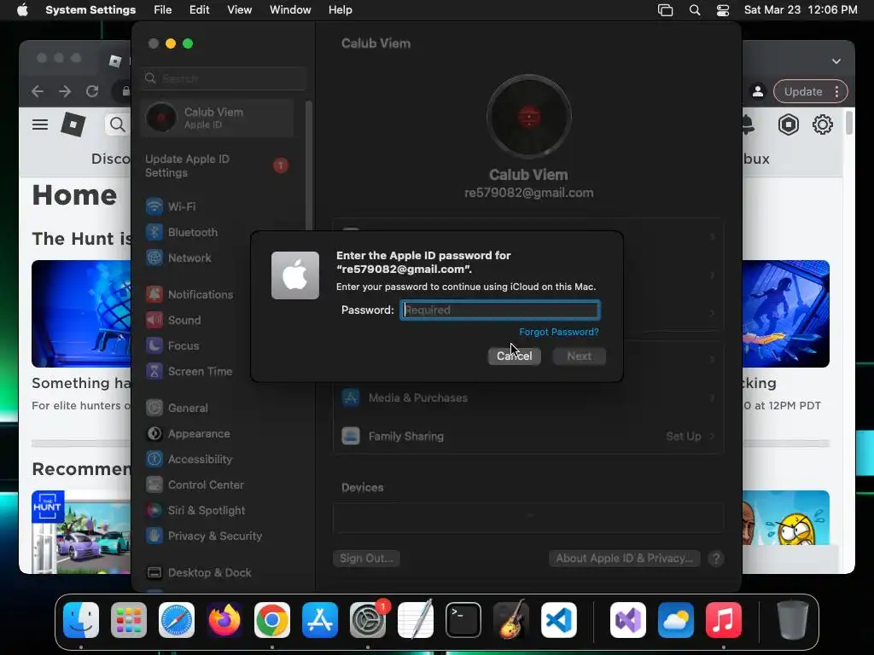Launch Safari from the Dock
The image size is (874, 655).
coord(177,620)
